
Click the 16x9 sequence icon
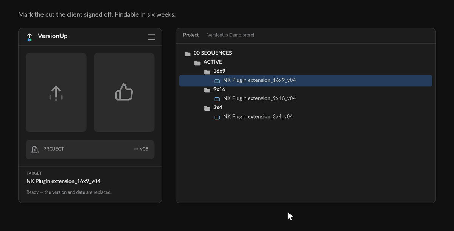pyautogui.click(x=217, y=81)
